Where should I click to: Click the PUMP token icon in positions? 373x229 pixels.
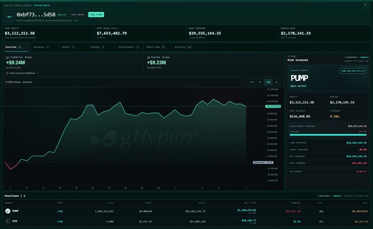(x=8, y=211)
